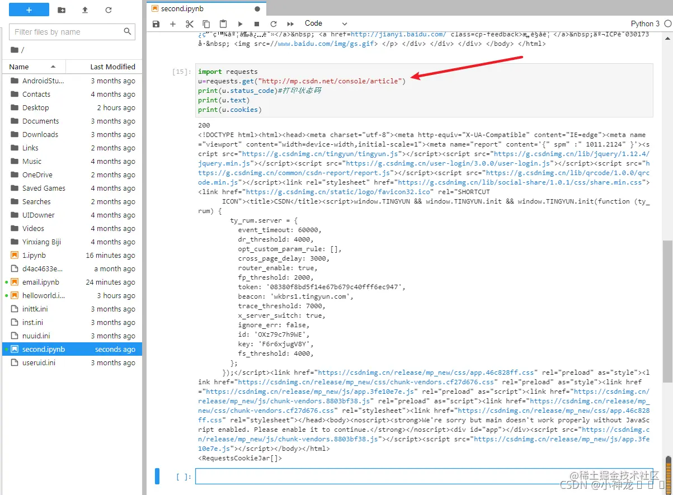Viewport: 673px width, 495px height.
Task: Refresh the file list
Action: [109, 10]
